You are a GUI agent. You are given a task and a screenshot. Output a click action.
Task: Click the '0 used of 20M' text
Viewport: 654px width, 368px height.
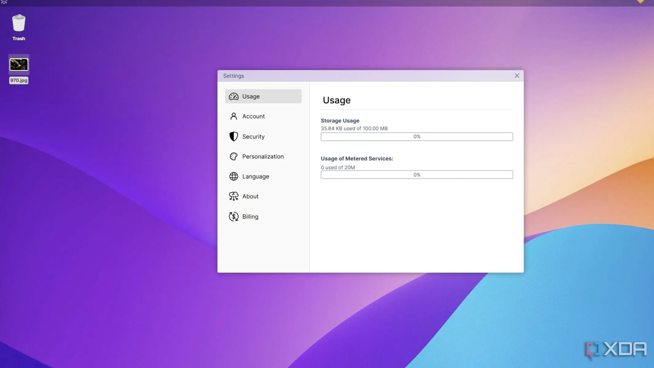(x=338, y=167)
